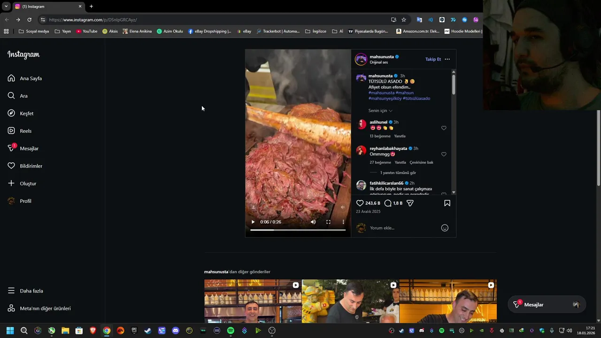The image size is (601, 338).
Task: Open Profil page from sidebar
Action: 20,201
